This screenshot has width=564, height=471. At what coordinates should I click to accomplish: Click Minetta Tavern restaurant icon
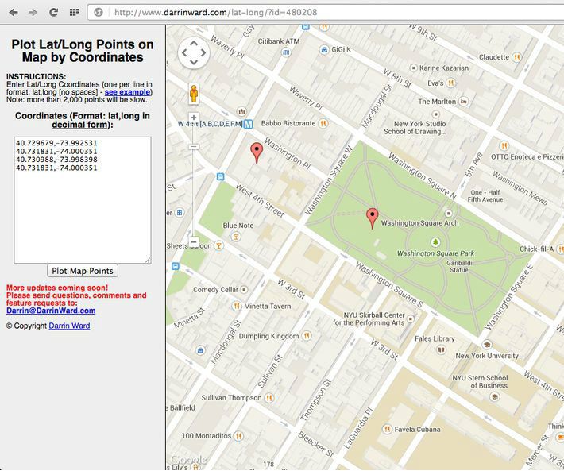pos(236,306)
